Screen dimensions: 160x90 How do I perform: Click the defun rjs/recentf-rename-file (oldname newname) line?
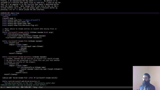point(22,41)
